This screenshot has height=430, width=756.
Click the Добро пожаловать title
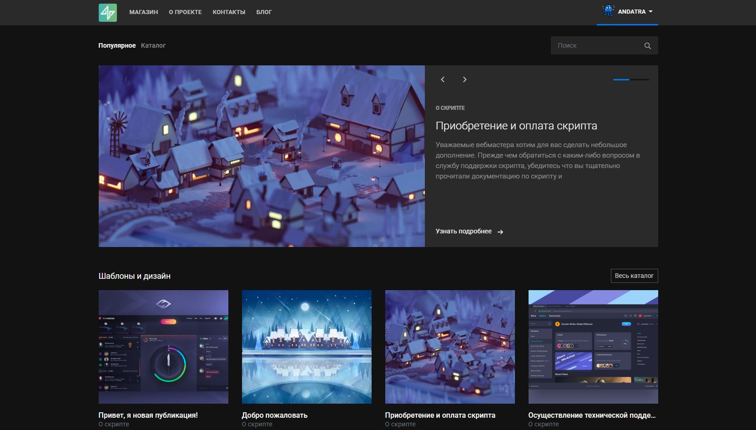click(275, 415)
